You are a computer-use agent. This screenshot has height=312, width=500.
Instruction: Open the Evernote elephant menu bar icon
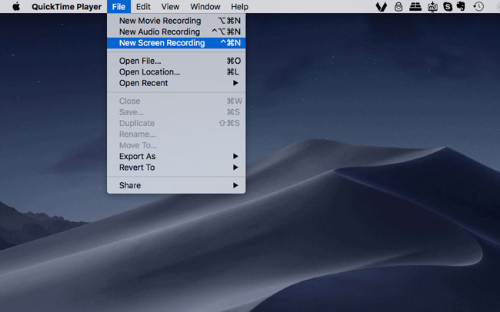[x=461, y=7]
